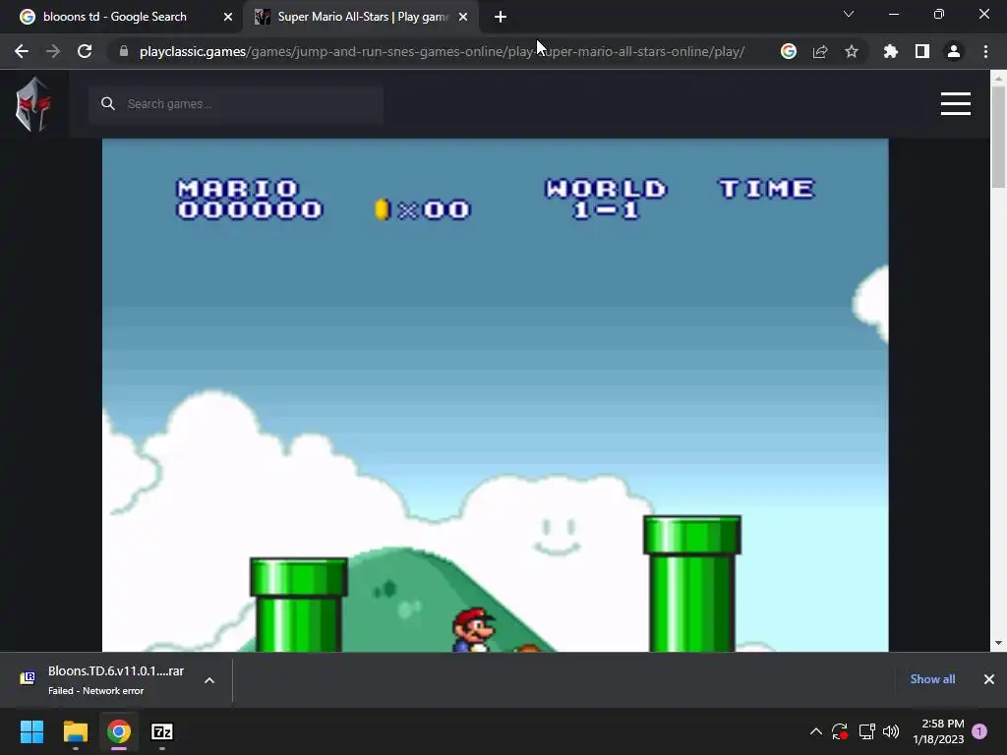Image resolution: width=1007 pixels, height=755 pixels.
Task: Click the Mario game canvas
Action: tap(496, 395)
